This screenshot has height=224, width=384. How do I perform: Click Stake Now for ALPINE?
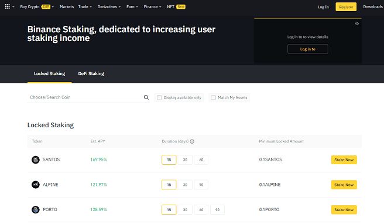[344, 185]
